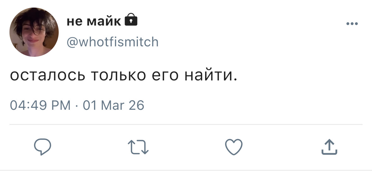Click the padlock icon beside не майк
This screenshot has height=176, width=372.
tap(131, 20)
